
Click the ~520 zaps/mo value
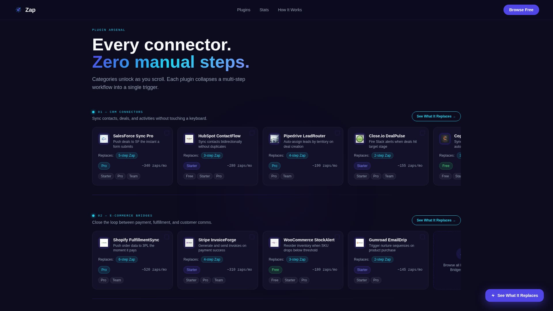pyautogui.click(x=154, y=270)
